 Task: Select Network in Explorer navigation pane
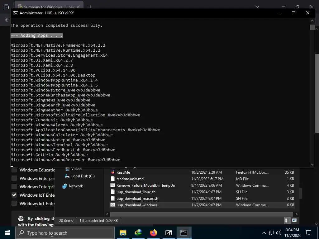point(76,186)
